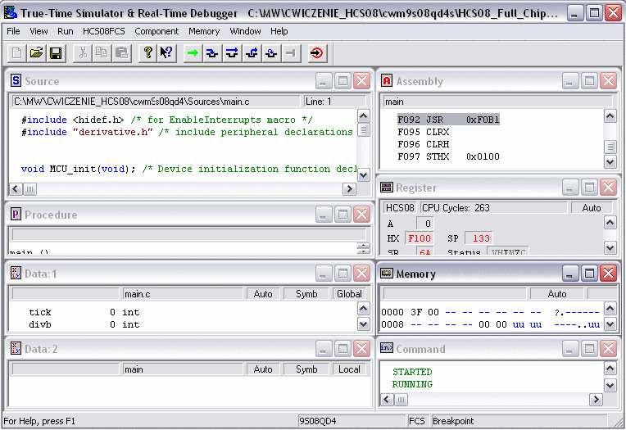Click the Data:2 window icon
Viewport: 626px width, 430px height.
tap(16, 348)
